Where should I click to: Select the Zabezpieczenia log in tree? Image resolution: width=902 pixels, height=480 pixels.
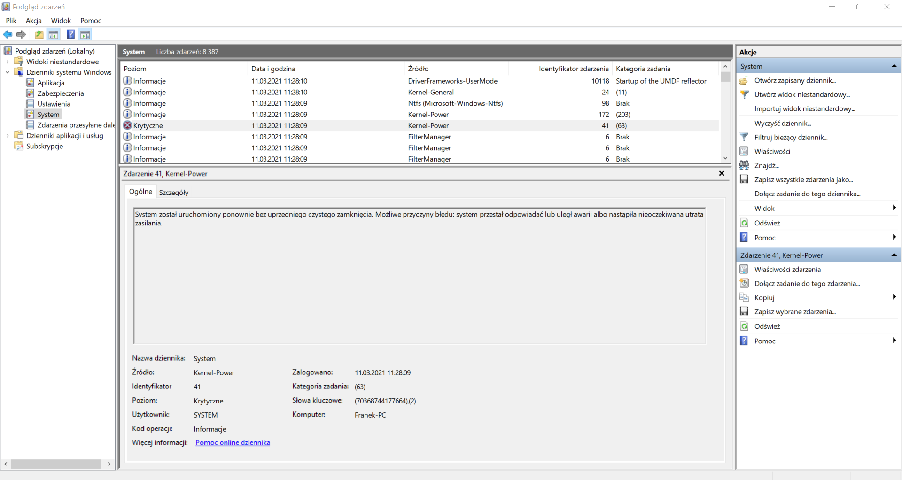click(x=61, y=93)
